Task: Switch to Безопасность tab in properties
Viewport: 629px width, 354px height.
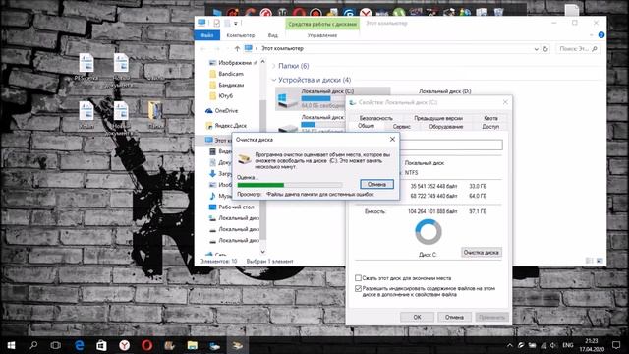Action: [x=375, y=118]
